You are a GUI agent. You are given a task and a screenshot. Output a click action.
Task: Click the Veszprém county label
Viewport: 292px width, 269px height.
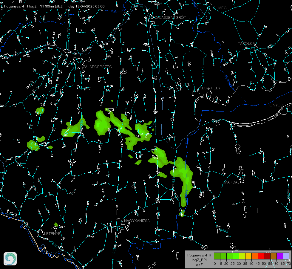pyautogui.click(x=229, y=82)
